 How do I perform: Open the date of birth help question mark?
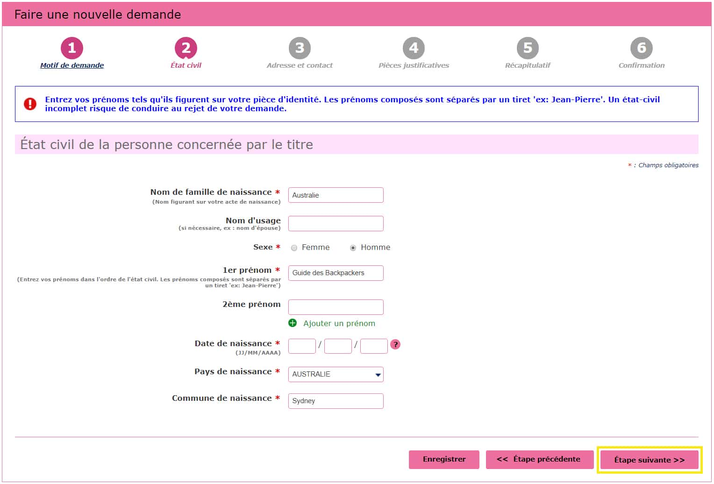[395, 344]
